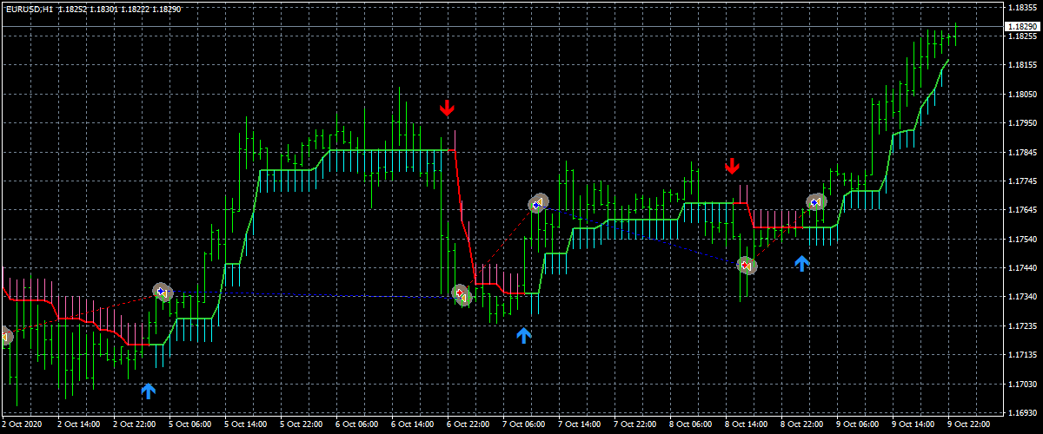Click the 7 Oct 14:00 time axis label

581,425
